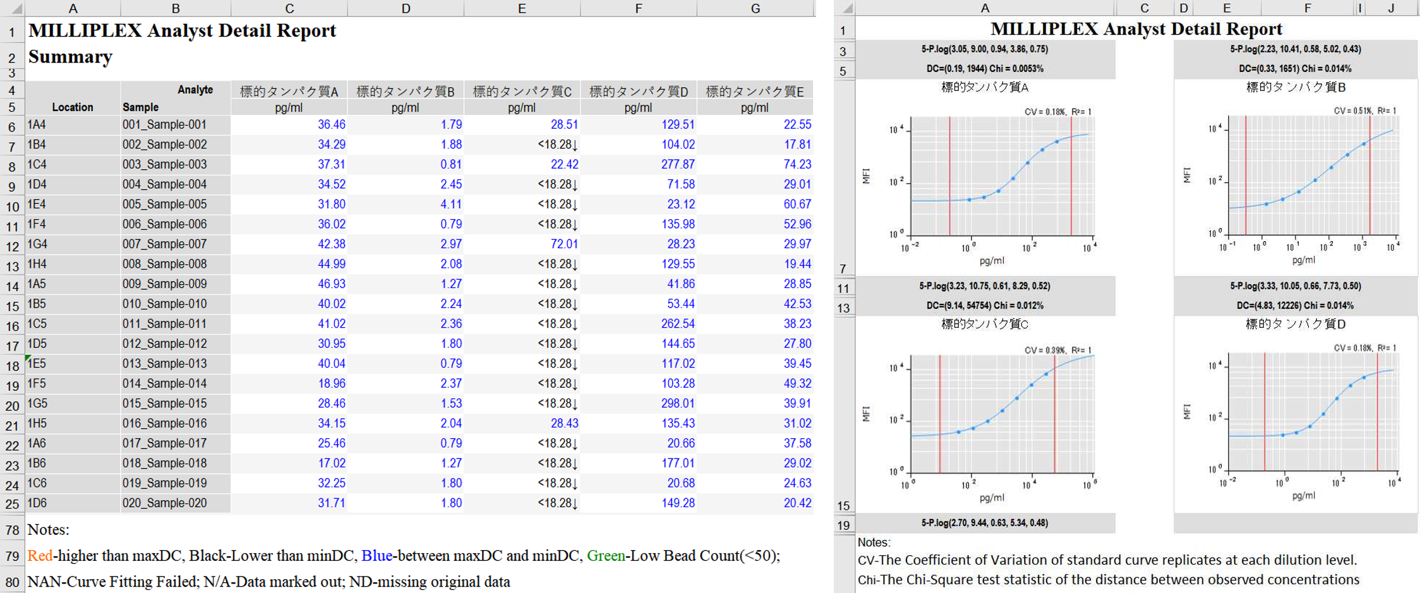This screenshot has height=593, width=1420.
Task: Select row 78 header in the Summary sheet
Action: coord(13,529)
